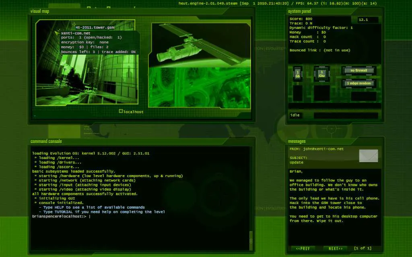Click the 'encryption key: none' tooltip line
The width and height of the screenshot is (412, 257).
84,42
